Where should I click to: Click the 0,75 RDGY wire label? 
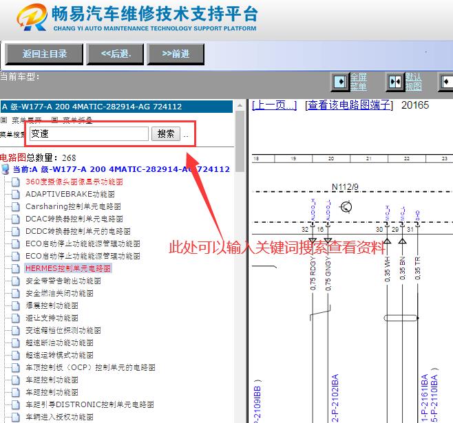click(313, 273)
